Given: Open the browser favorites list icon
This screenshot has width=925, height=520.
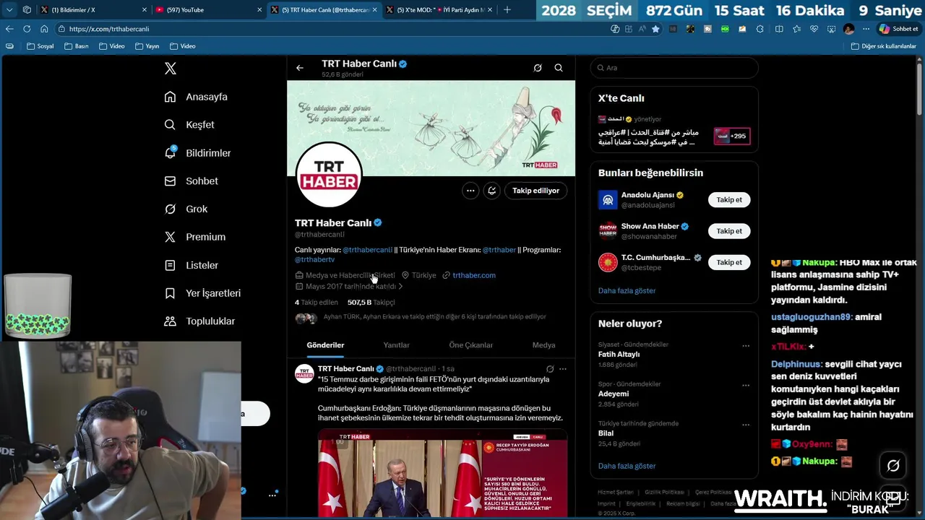Looking at the screenshot, I should tap(796, 29).
